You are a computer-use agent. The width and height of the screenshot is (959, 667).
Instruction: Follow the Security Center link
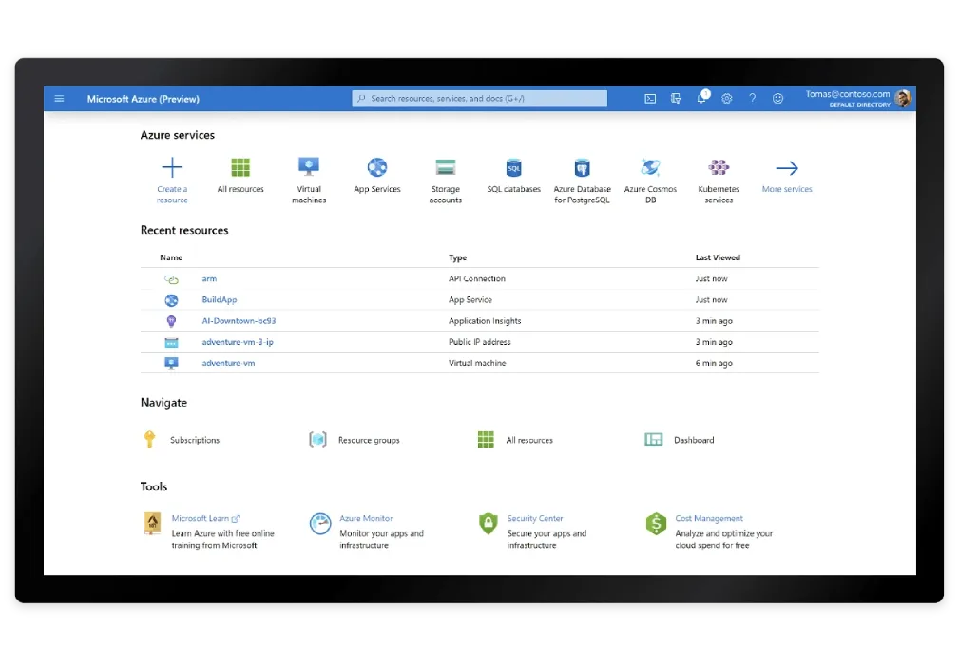(x=534, y=518)
